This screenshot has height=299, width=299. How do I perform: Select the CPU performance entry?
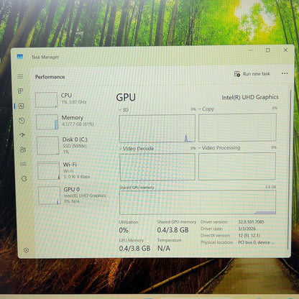tap(72, 99)
